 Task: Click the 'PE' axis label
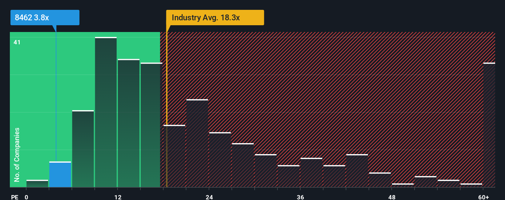14,197
